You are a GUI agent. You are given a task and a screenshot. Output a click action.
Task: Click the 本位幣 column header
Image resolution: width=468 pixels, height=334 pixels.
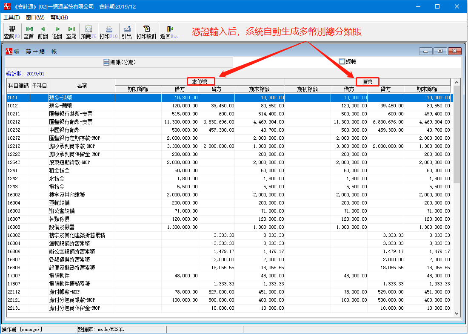pos(201,81)
